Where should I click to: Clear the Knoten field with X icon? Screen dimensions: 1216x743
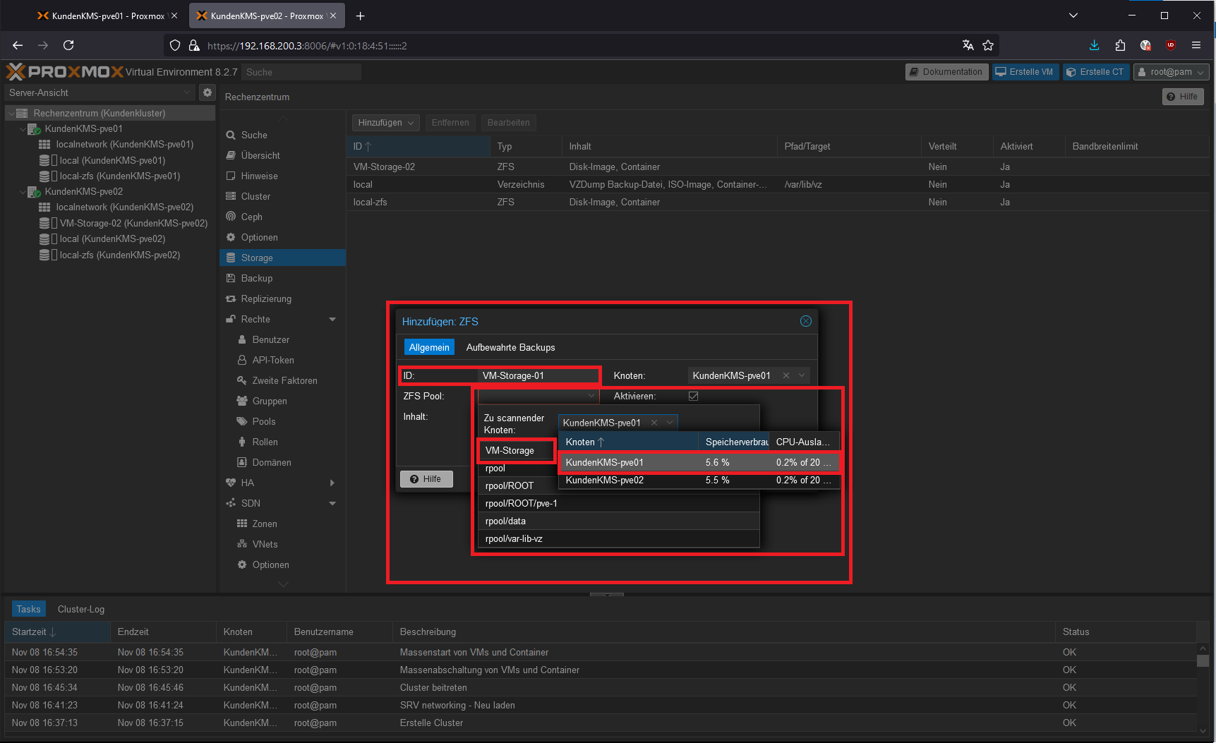786,375
